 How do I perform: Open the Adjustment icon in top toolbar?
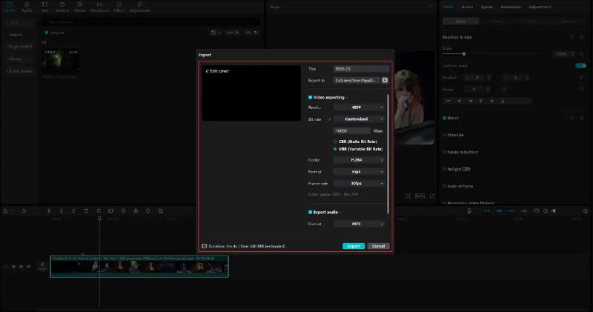tap(139, 6)
